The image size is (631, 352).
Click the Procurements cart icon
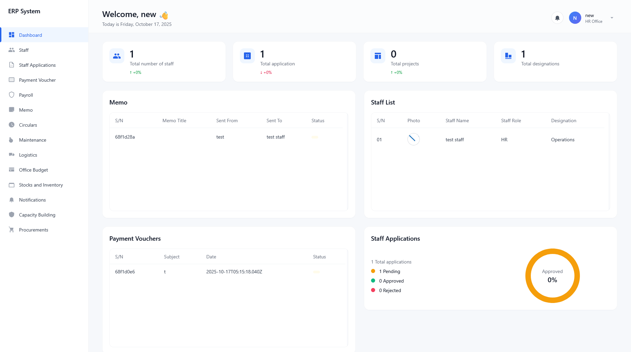pos(12,229)
